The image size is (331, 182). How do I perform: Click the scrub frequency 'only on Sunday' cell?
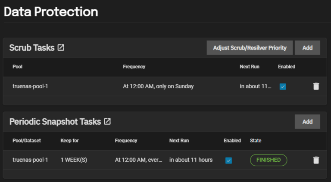pyautogui.click(x=158, y=86)
